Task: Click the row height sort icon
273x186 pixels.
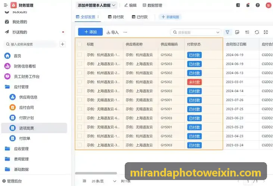Action: [x=247, y=32]
